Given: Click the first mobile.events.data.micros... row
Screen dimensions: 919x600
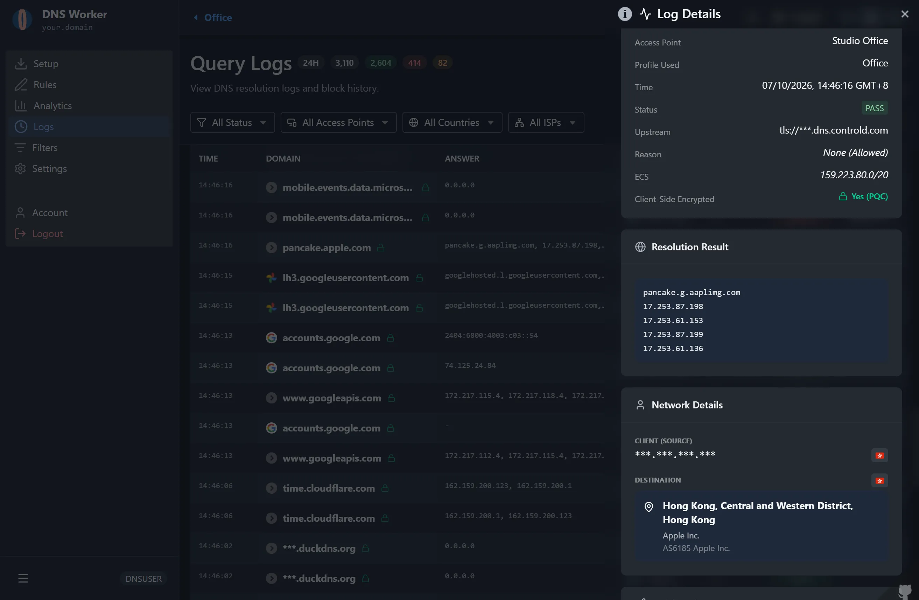Looking at the screenshot, I should coord(398,187).
